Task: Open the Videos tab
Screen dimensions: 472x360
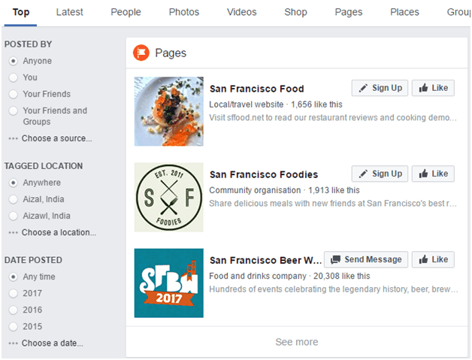Action: pos(241,12)
